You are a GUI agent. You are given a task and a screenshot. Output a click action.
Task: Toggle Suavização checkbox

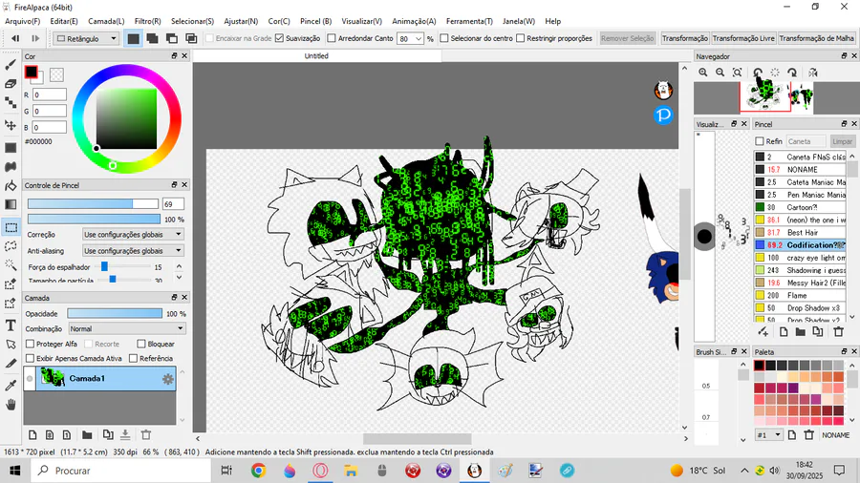pos(280,38)
